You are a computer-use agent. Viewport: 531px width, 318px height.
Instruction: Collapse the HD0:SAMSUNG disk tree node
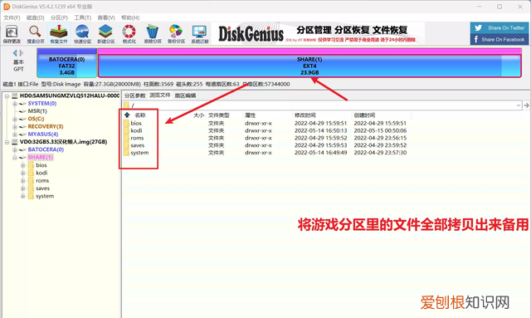coord(7,96)
